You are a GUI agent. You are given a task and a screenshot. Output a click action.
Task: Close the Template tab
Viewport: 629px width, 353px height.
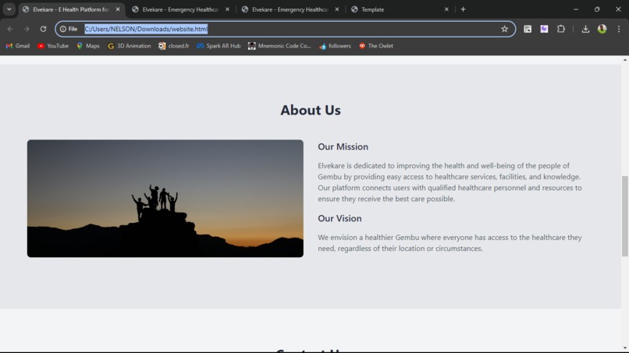point(446,9)
